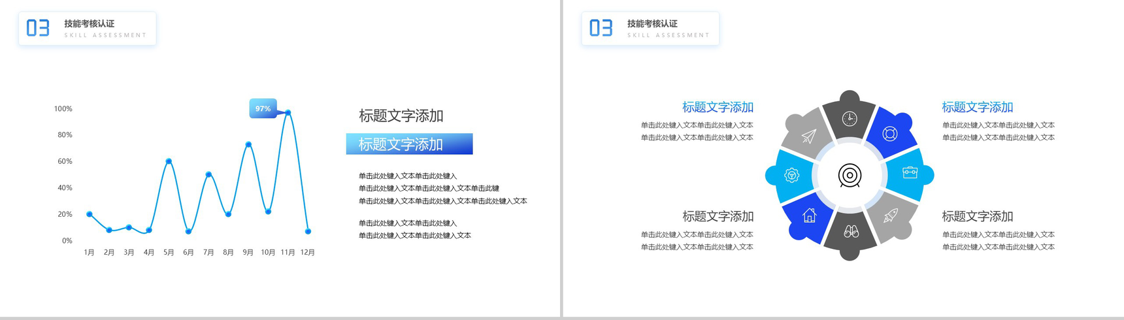Image resolution: width=1124 pixels, height=320 pixels.
Task: Click the chart data point above 10月
Action: click(x=268, y=212)
